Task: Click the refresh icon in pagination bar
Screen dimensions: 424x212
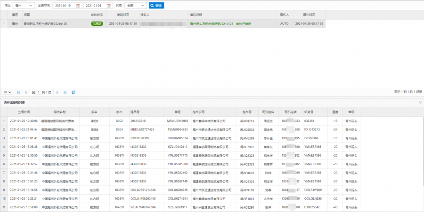Action: [73, 92]
